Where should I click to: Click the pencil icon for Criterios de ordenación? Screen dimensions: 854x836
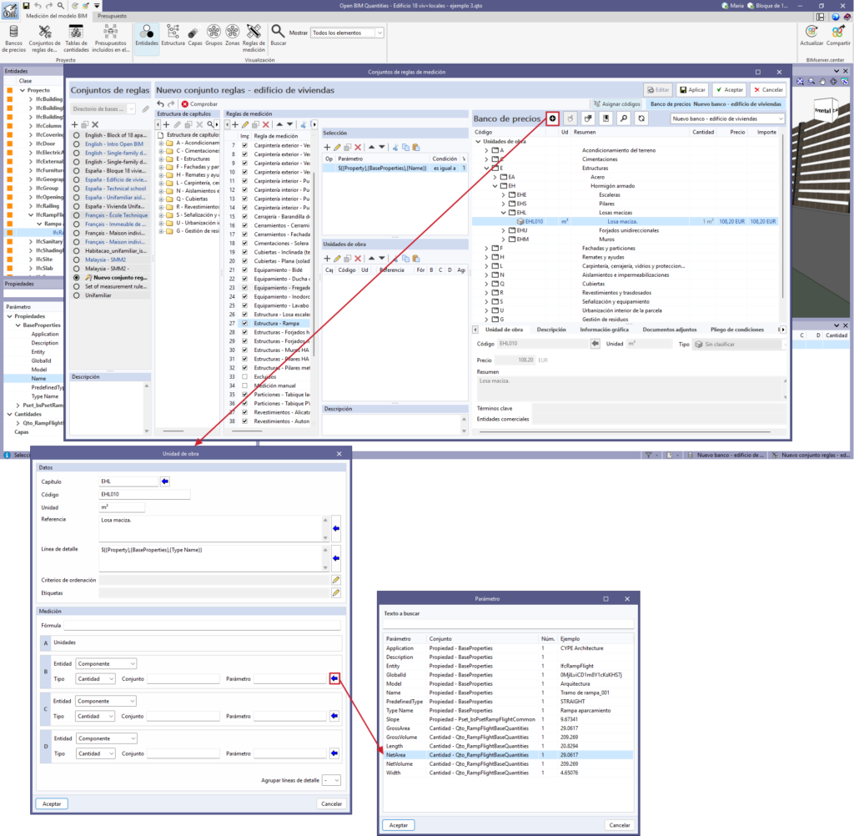[x=336, y=580]
